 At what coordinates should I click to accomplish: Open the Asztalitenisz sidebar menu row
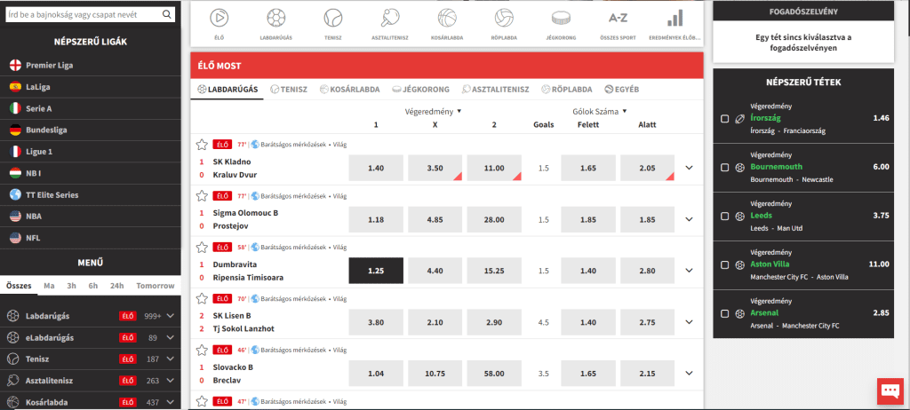[91, 381]
